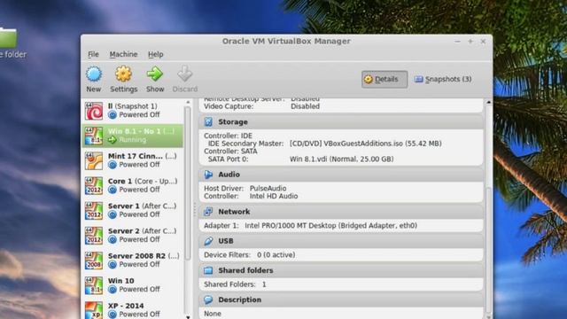Image resolution: width=567 pixels, height=319 pixels.
Task: Select the Mint 17 Cinn... VM row
Action: [133, 160]
